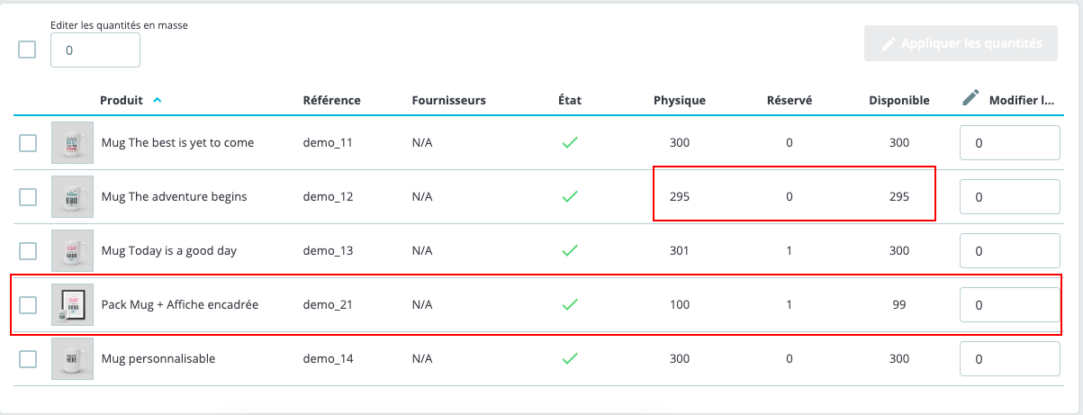Sort by the Référence column header

click(x=331, y=100)
